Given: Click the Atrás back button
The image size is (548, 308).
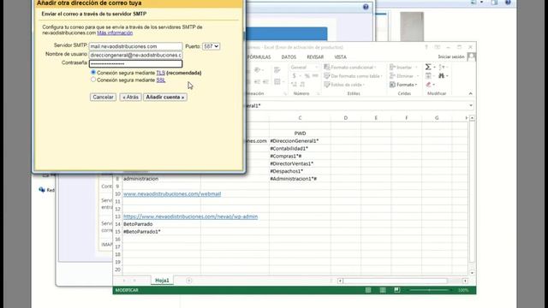Looking at the screenshot, I should click(x=131, y=97).
